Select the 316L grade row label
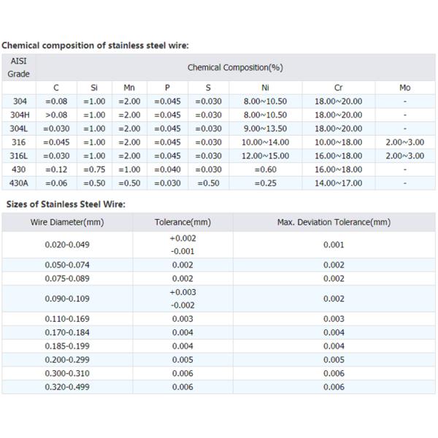 click(x=18, y=155)
